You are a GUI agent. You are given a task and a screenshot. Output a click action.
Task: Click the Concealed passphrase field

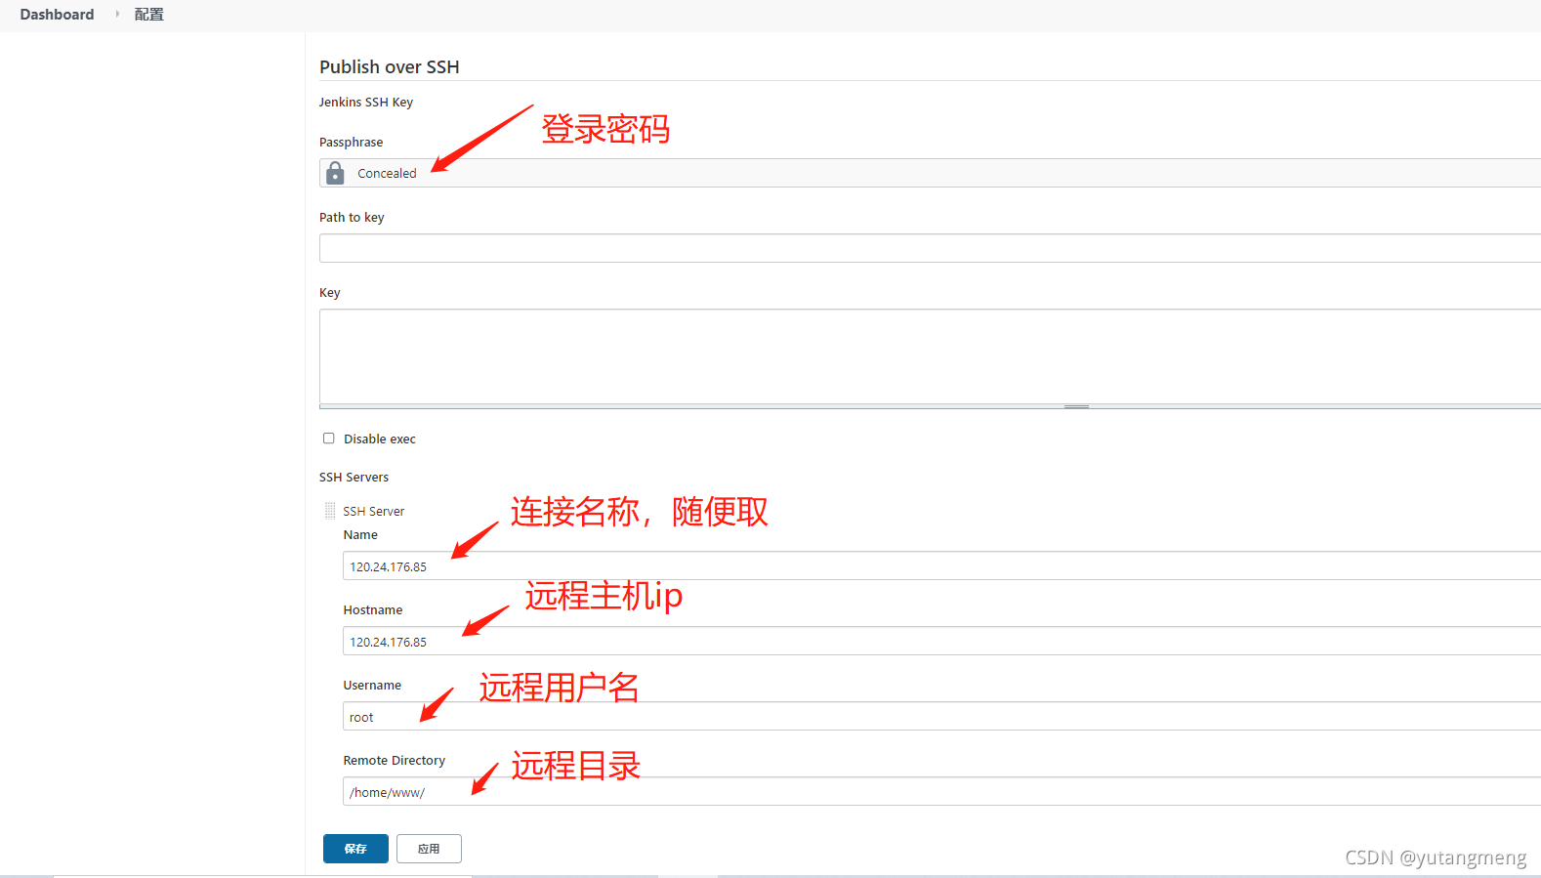pos(930,173)
